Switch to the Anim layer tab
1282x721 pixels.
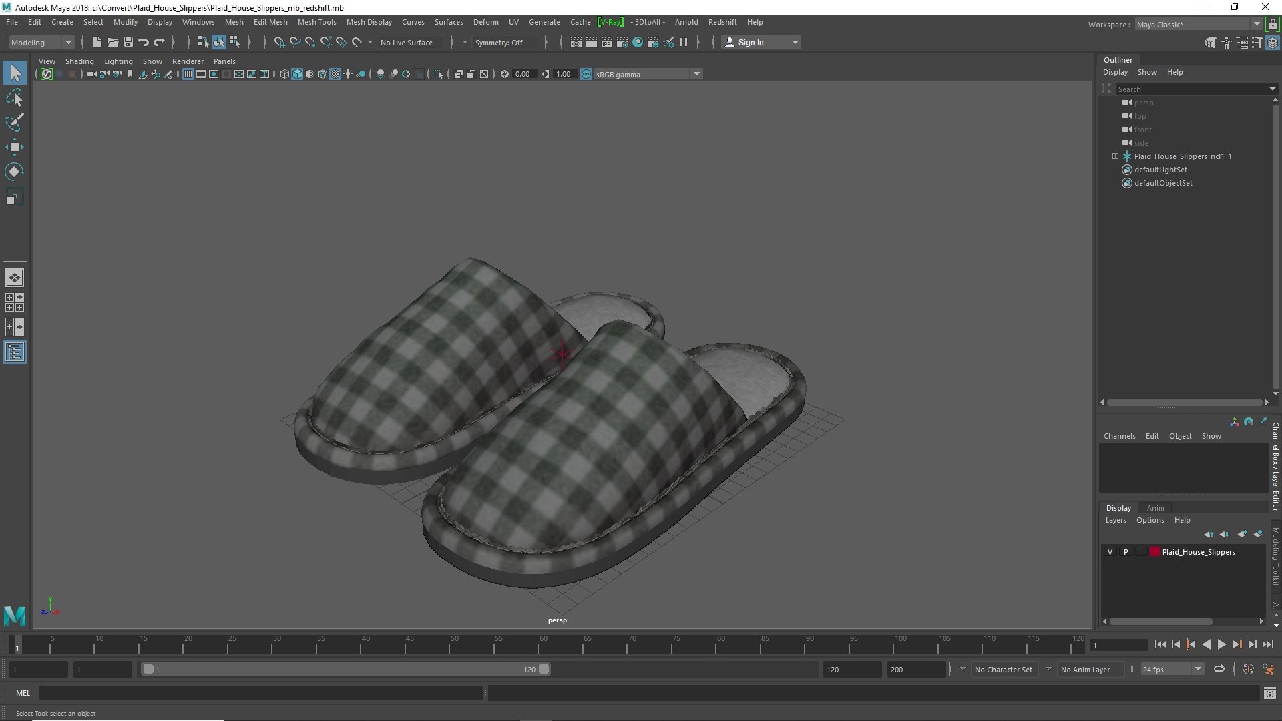click(1155, 508)
